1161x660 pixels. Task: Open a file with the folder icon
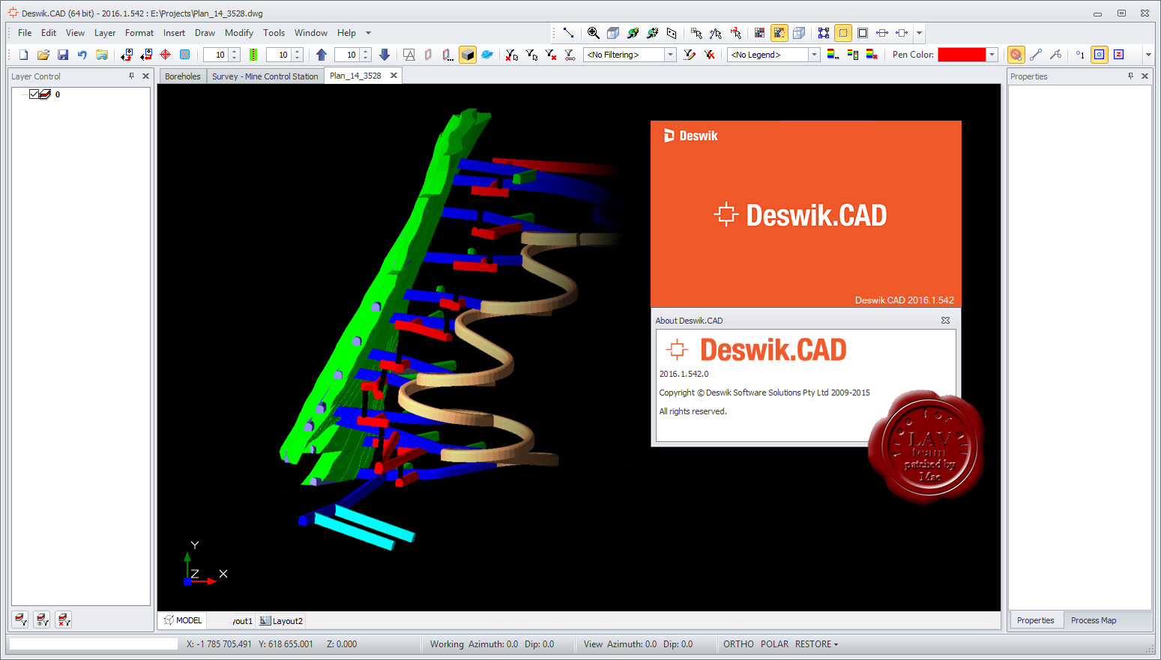point(43,55)
